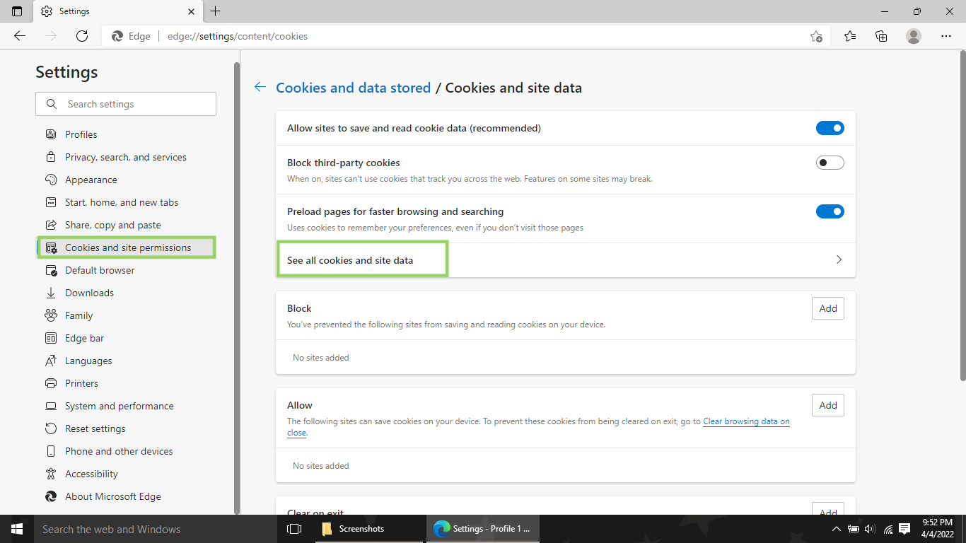Click the About Microsoft Edge logo icon
The image size is (966, 543).
point(51,496)
